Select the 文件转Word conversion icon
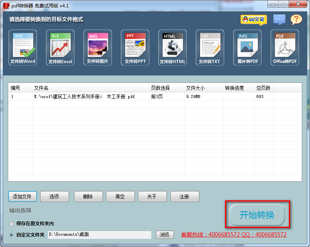310x247 pixels. [x=23, y=47]
